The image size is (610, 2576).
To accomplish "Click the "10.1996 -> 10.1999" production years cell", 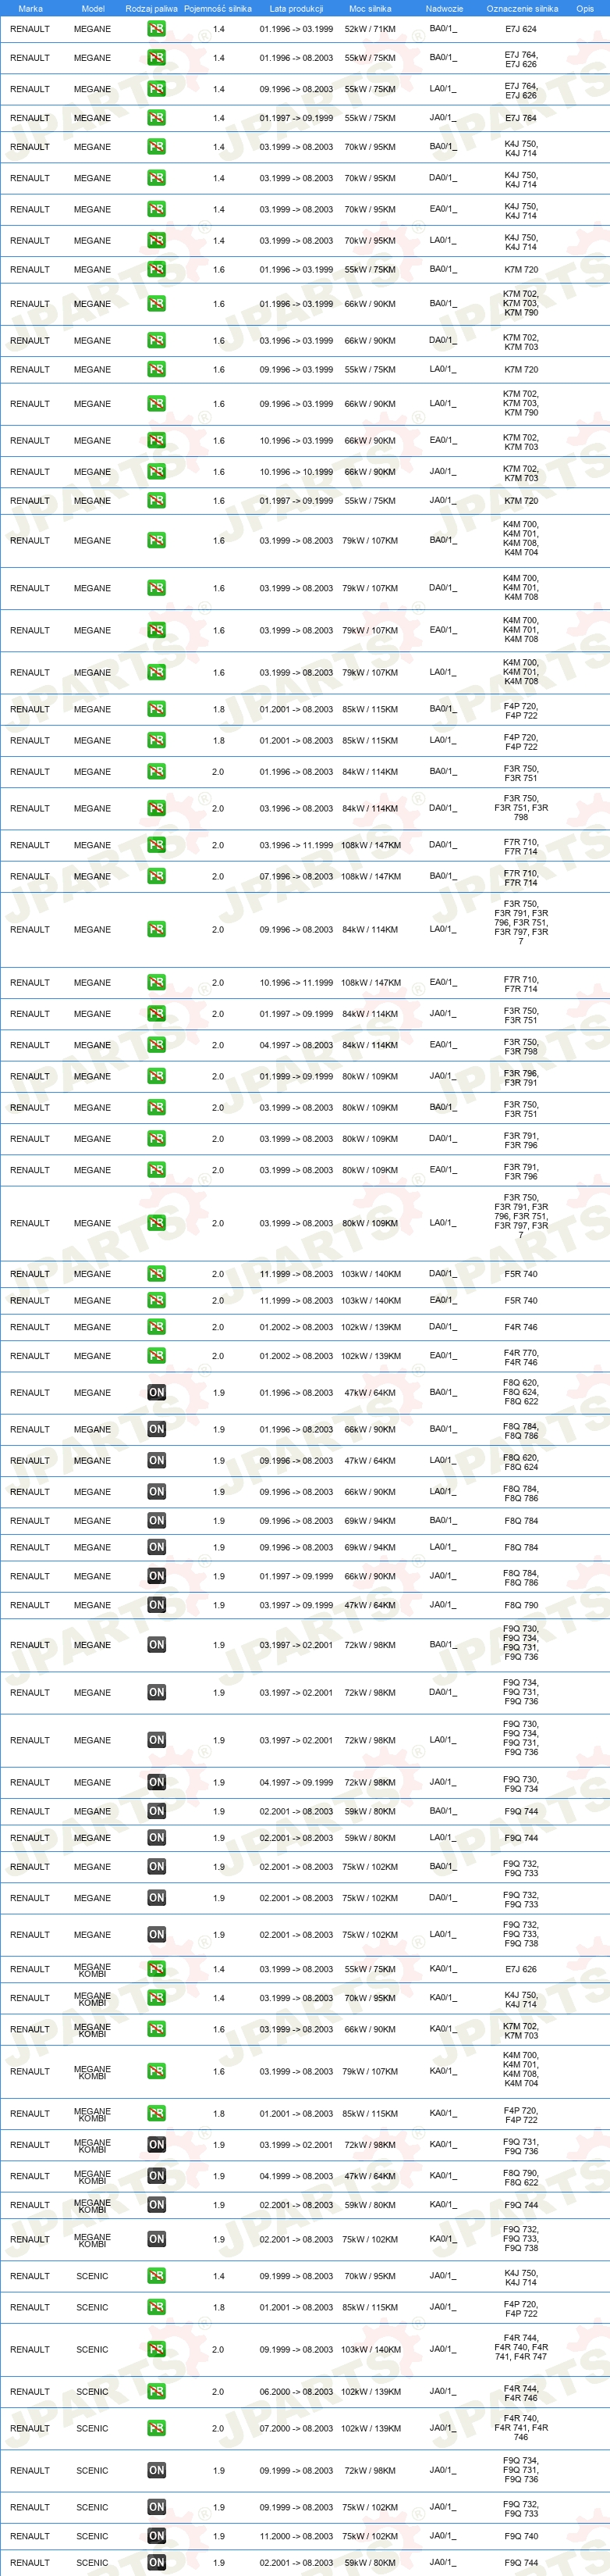I will (x=296, y=472).
